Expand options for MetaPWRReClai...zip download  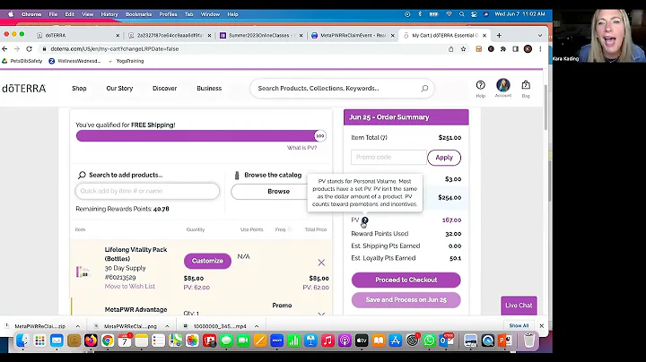pos(77,326)
